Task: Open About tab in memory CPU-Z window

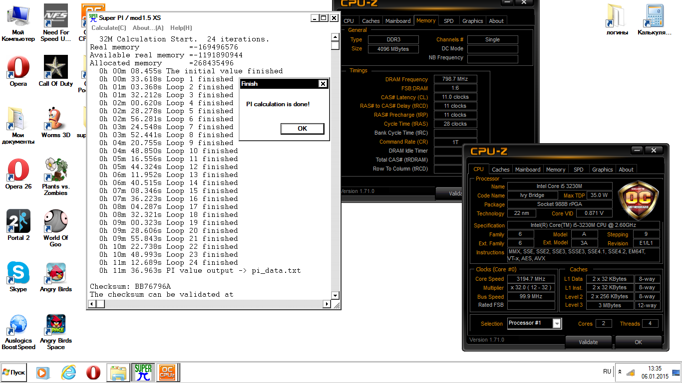Action: pos(496,21)
